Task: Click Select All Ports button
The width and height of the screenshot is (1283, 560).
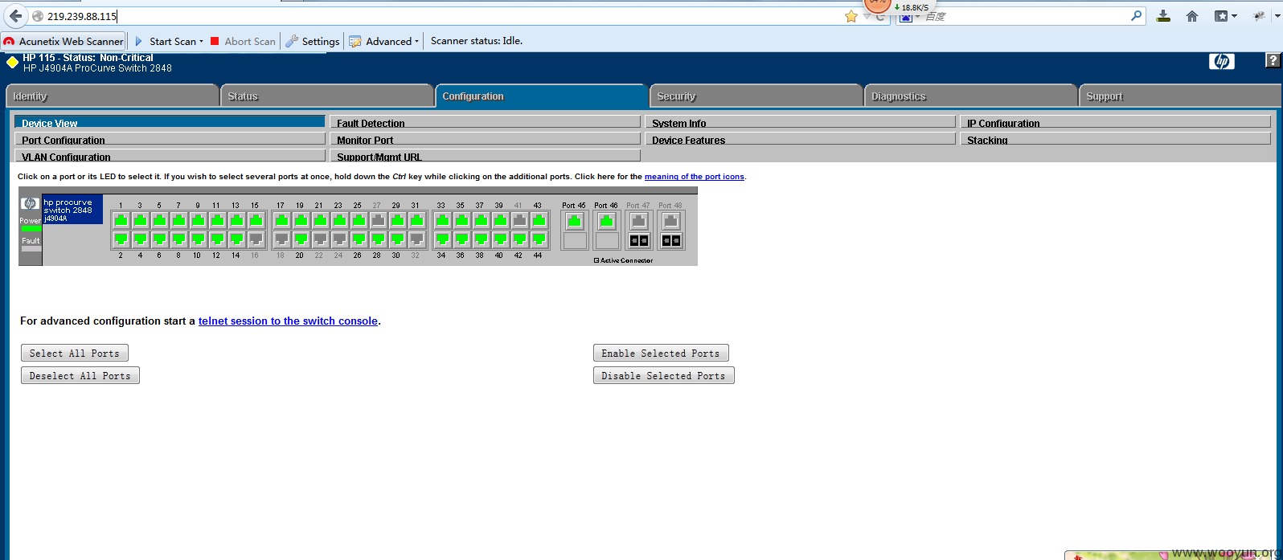Action: [x=74, y=353]
